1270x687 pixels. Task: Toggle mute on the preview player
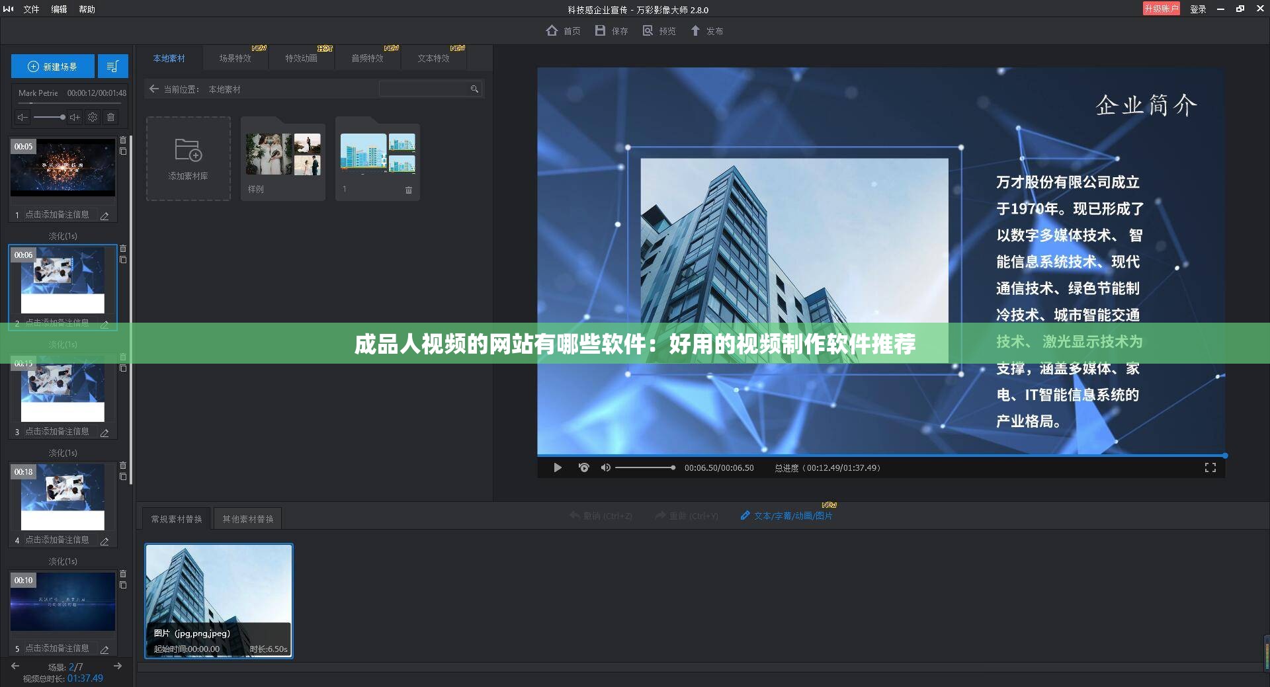605,467
